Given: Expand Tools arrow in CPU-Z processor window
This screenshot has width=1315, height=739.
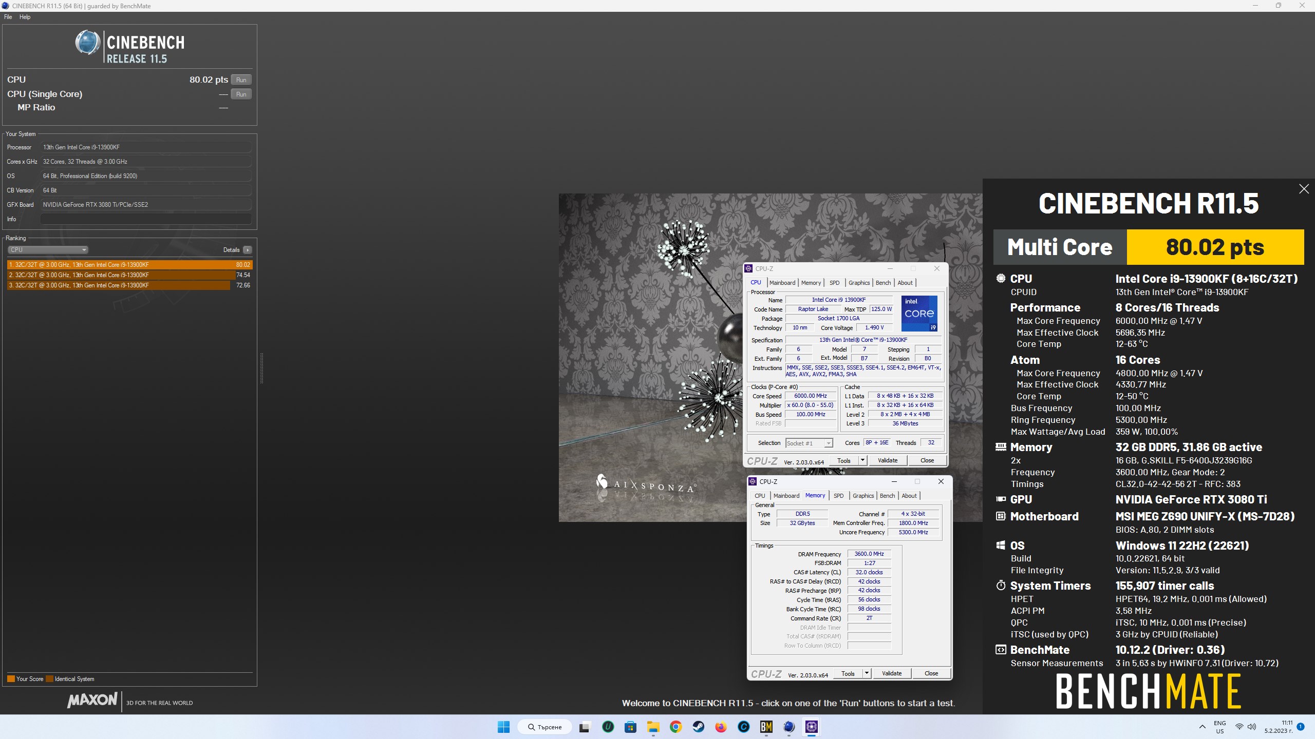Looking at the screenshot, I should (862, 460).
